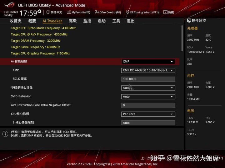Click the 3600 MHz processor frequency value
225x168 pixels.
click(193, 40)
